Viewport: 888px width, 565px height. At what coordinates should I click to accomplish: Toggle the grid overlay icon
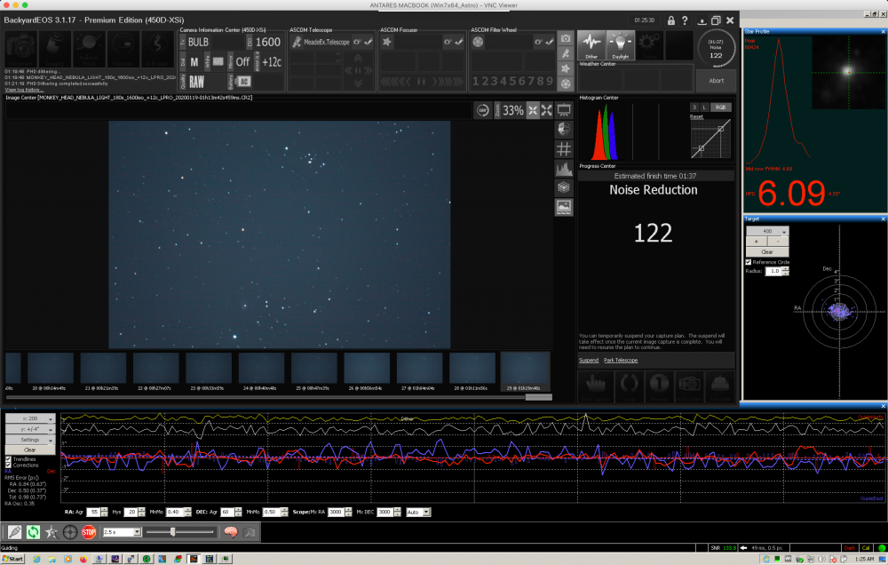563,147
